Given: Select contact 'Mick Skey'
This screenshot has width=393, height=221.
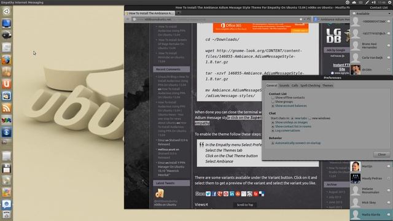Looking at the screenshot, I should point(371,203).
